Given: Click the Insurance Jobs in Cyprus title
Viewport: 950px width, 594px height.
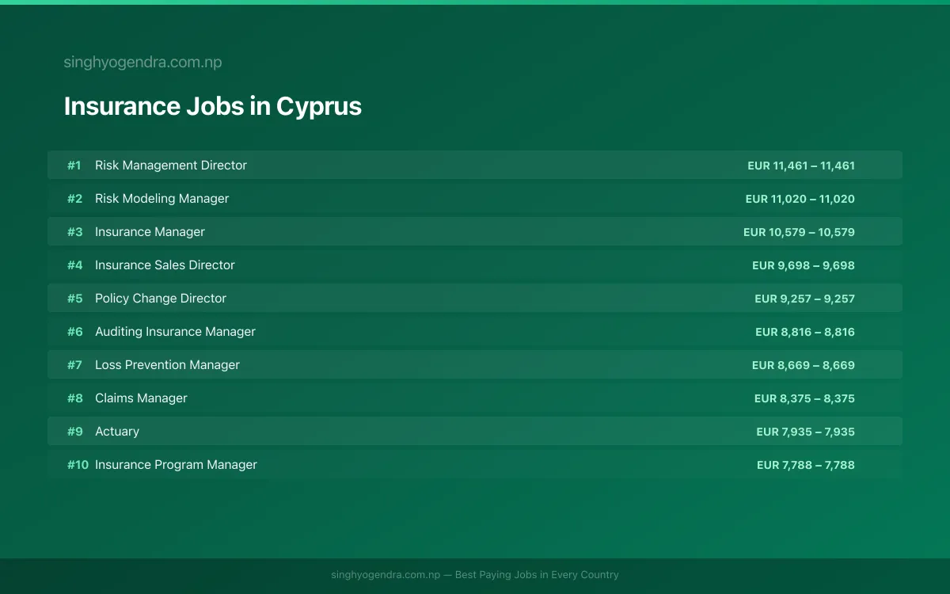Looking at the screenshot, I should pyautogui.click(x=212, y=106).
